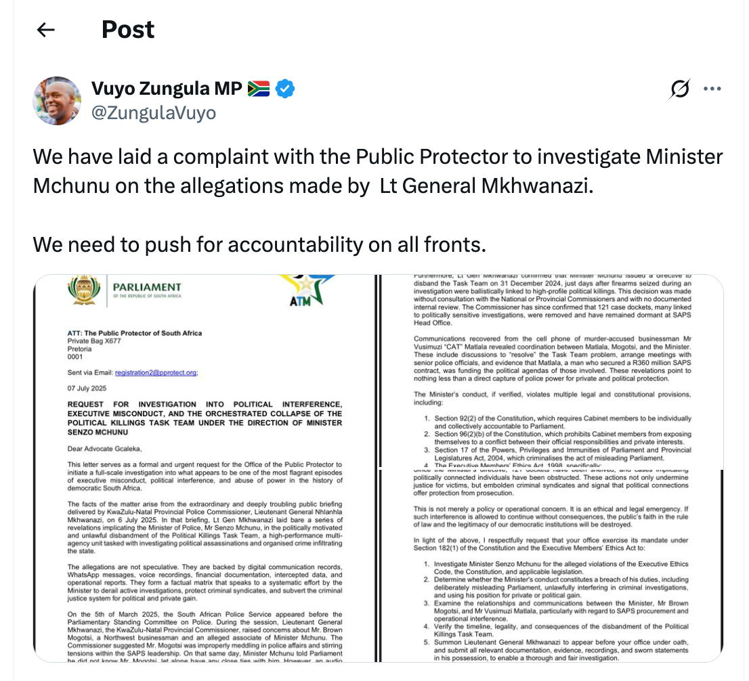Viewport: 749px width, 681px height.
Task: Open Vuyo Zungula's profile avatar
Action: pos(58,100)
